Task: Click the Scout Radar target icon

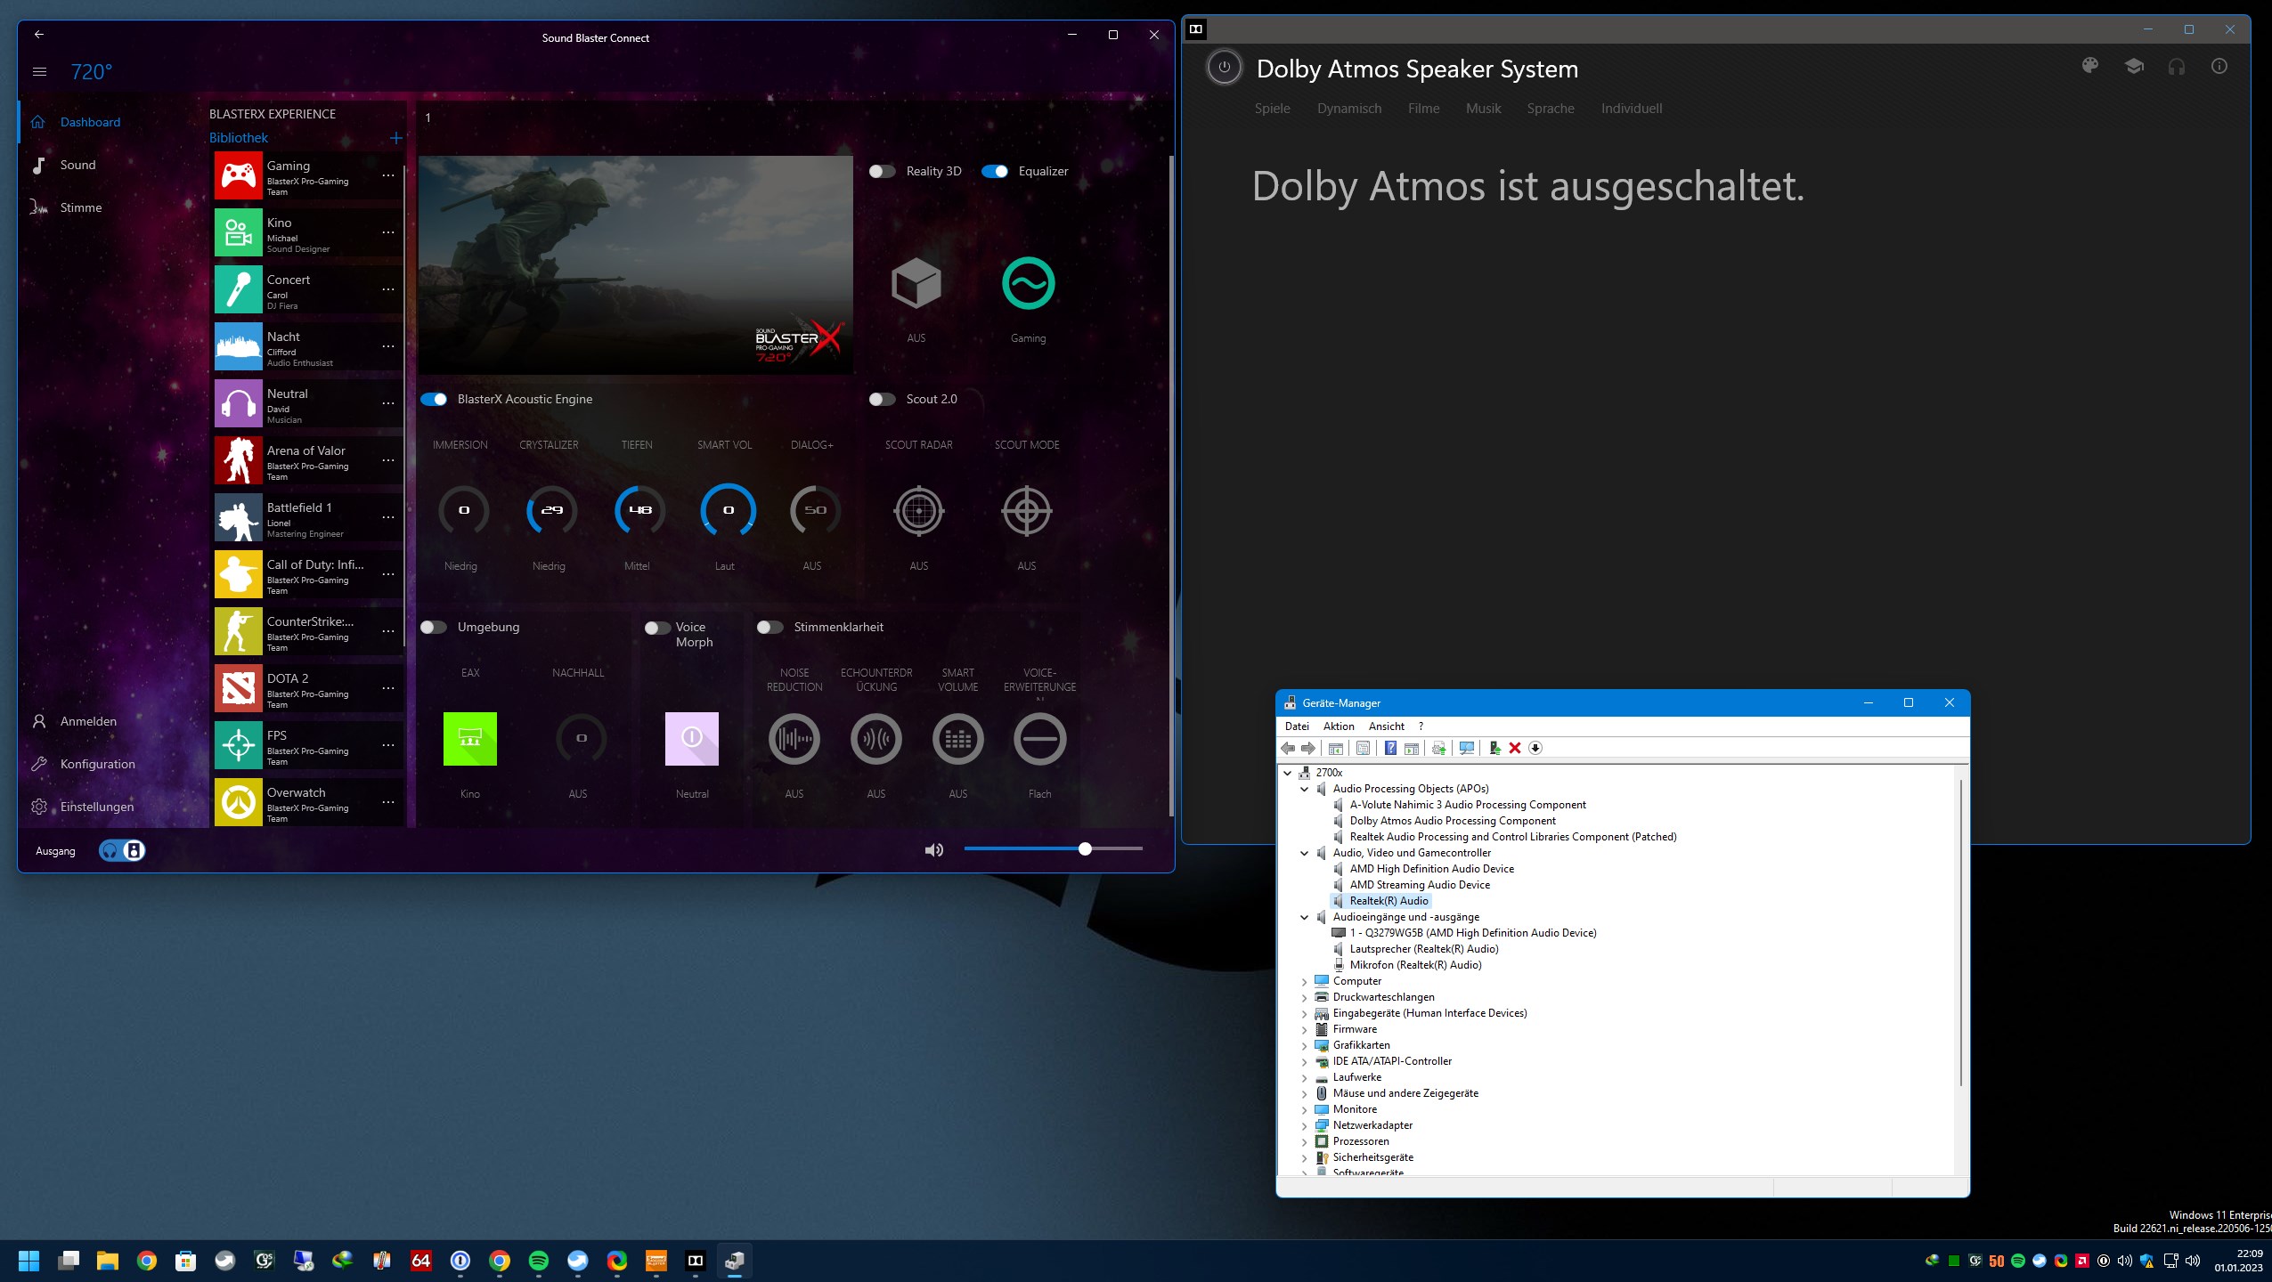Action: click(918, 511)
